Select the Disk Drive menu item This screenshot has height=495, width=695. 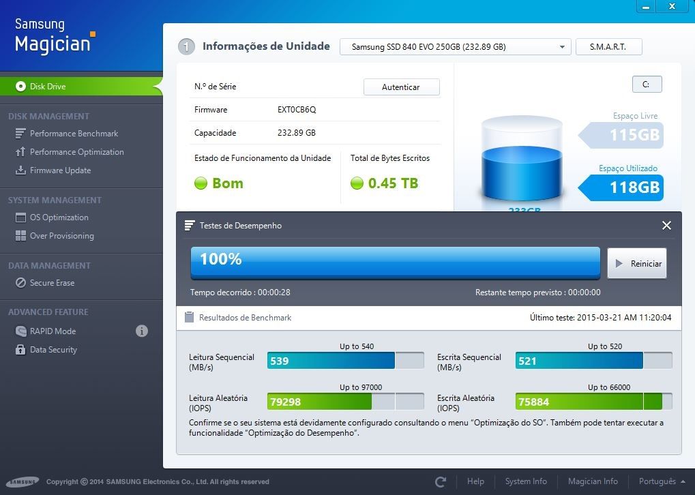point(48,87)
